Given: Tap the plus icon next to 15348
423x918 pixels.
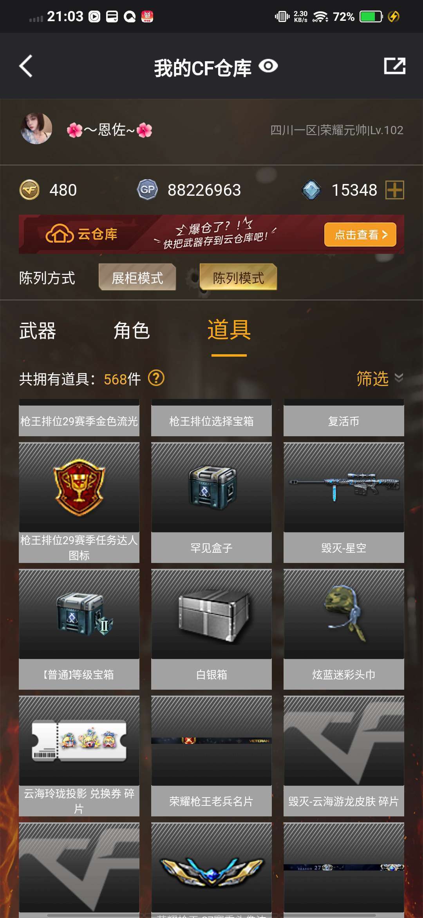Looking at the screenshot, I should point(394,190).
